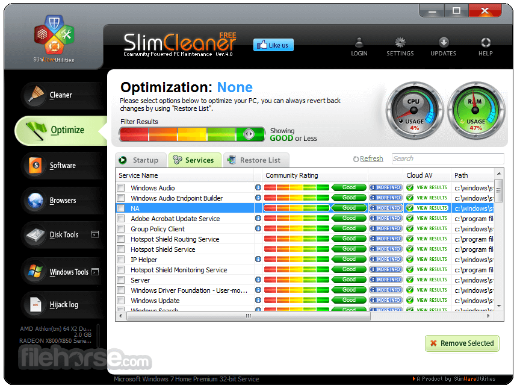
Task: Check the Hotspot Shield Service checkbox
Action: click(x=121, y=249)
